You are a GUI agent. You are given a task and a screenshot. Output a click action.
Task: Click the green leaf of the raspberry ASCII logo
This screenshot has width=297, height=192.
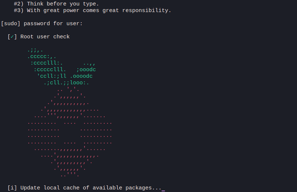click(62, 66)
